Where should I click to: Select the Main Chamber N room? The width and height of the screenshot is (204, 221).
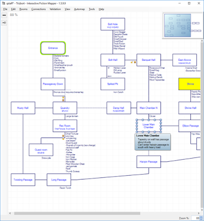pyautogui.click(x=149, y=108)
